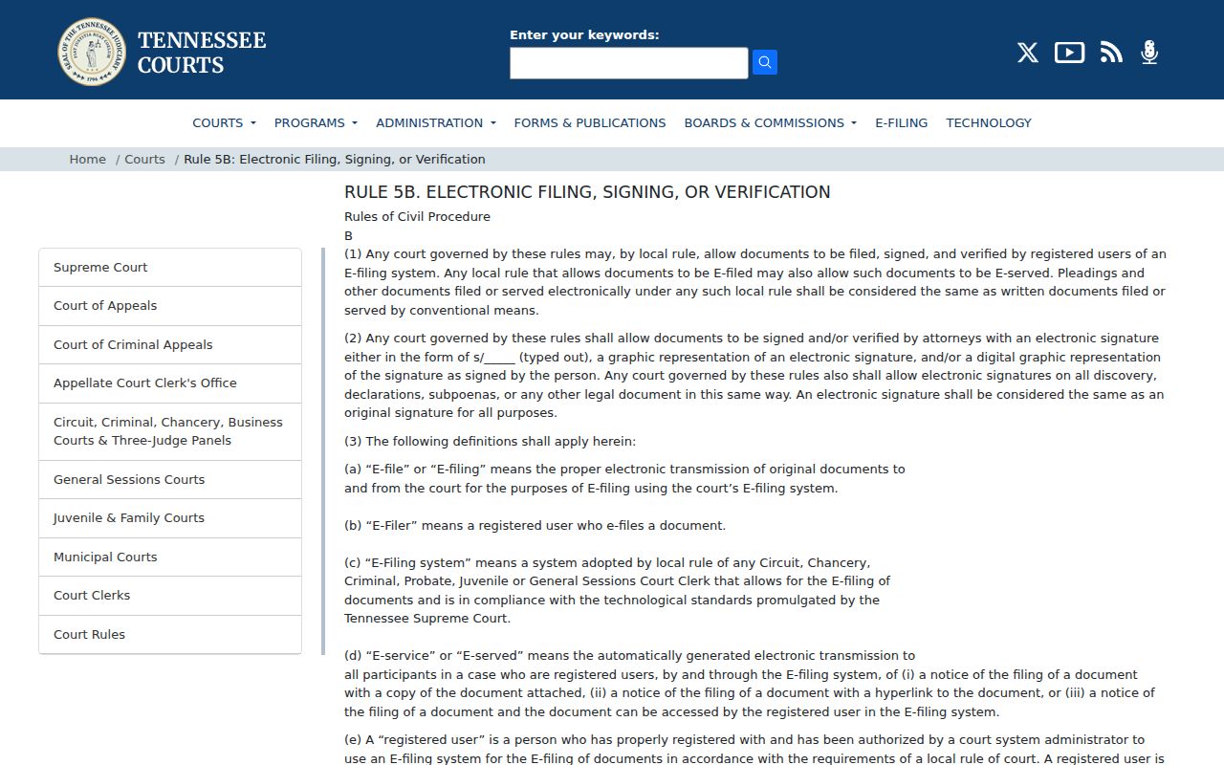Viewport: 1224px width, 765px height.
Task: Click the 'Rules of Civil Procedure' text
Action: point(417,217)
